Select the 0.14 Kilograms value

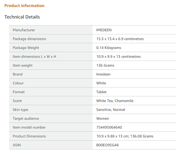[109, 48]
